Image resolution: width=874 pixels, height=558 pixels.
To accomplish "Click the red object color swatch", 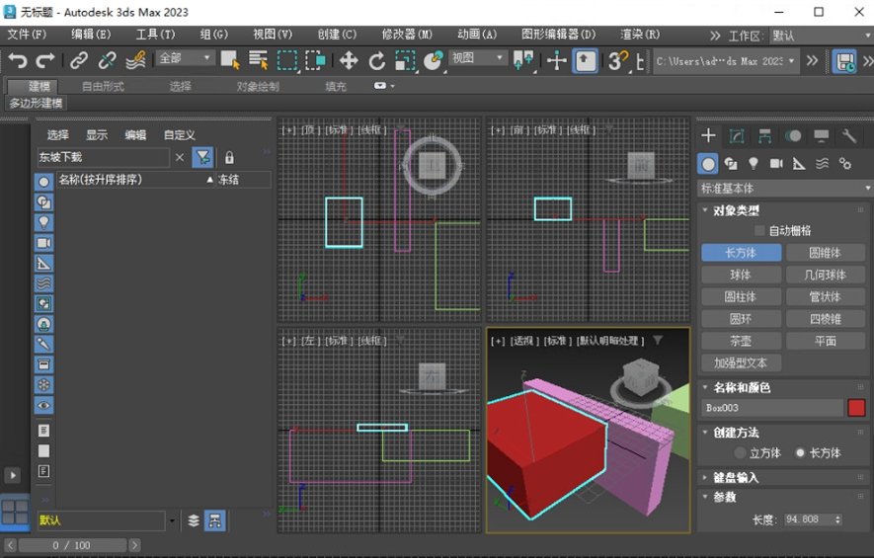I will pos(856,408).
